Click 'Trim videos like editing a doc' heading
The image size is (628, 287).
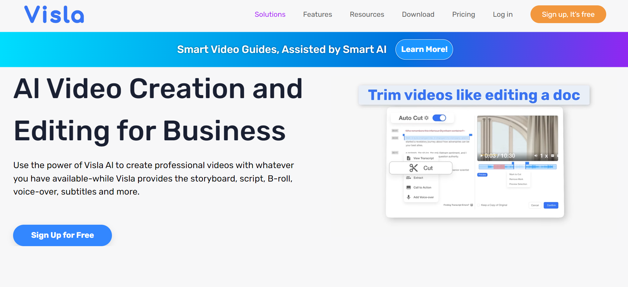(474, 95)
